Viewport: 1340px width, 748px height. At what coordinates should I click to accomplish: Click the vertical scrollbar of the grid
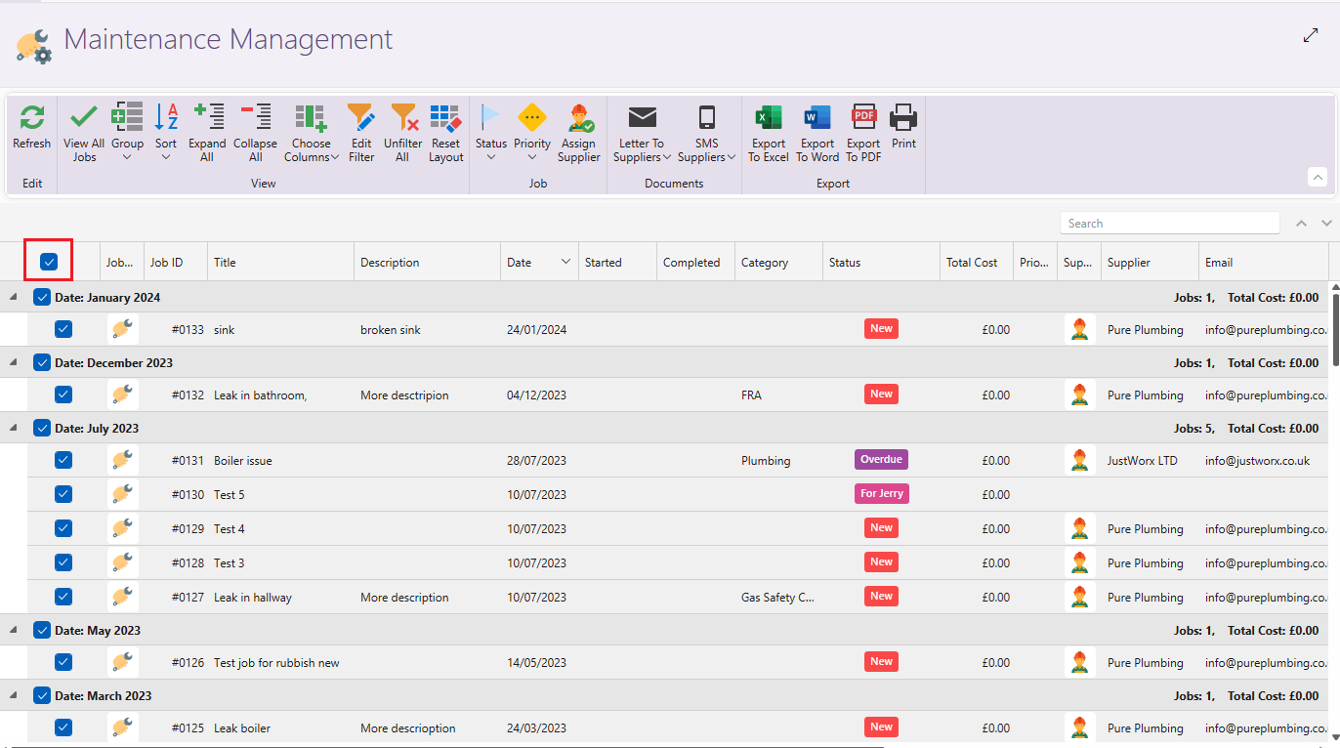(1334, 330)
